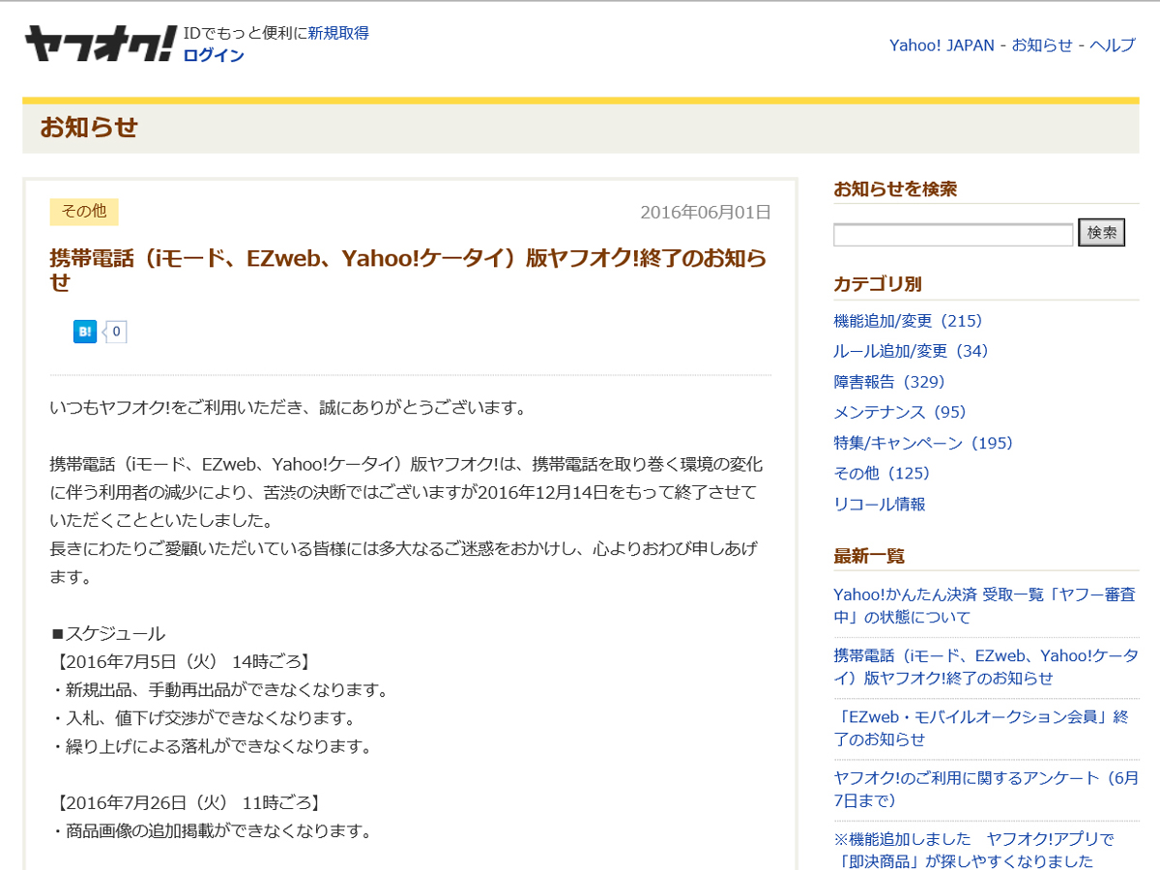
Task: Open リコール情報 link
Action: coord(880,504)
